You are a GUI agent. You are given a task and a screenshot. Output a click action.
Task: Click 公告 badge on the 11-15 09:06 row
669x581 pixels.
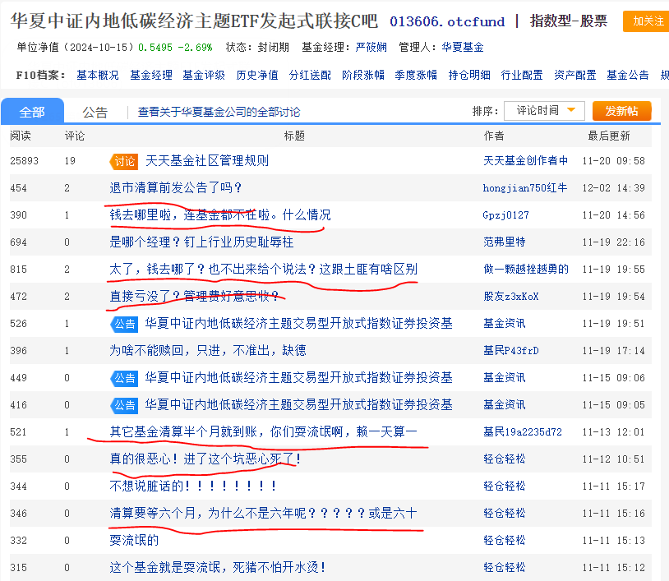tap(124, 378)
